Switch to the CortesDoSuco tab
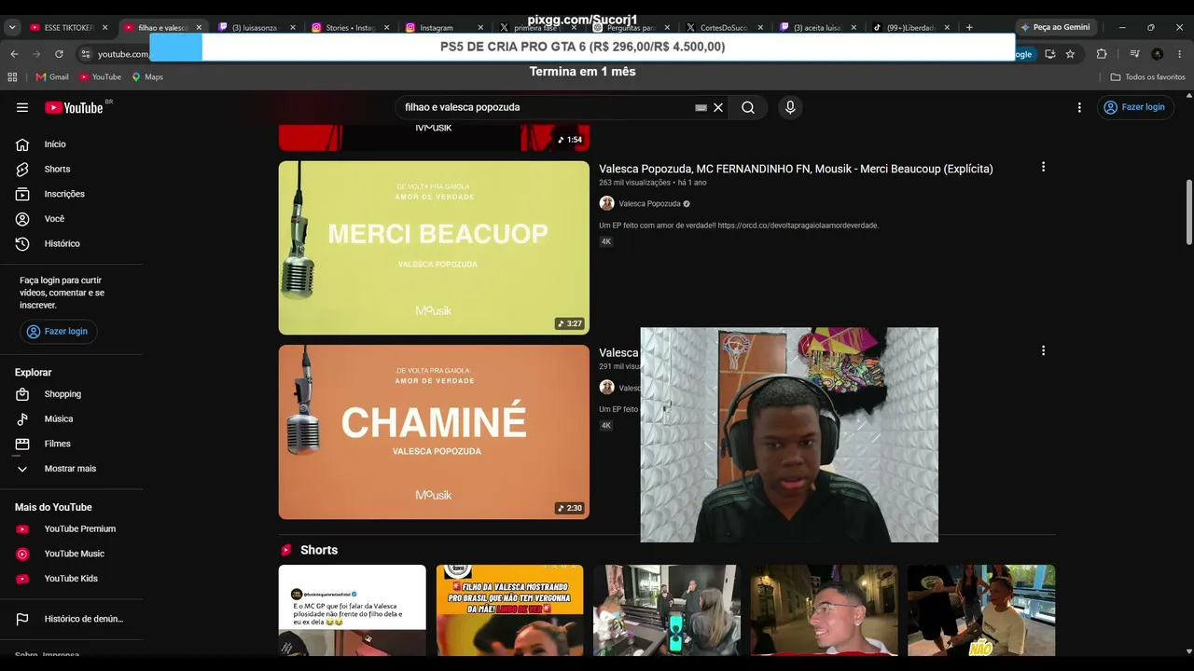 (723, 28)
